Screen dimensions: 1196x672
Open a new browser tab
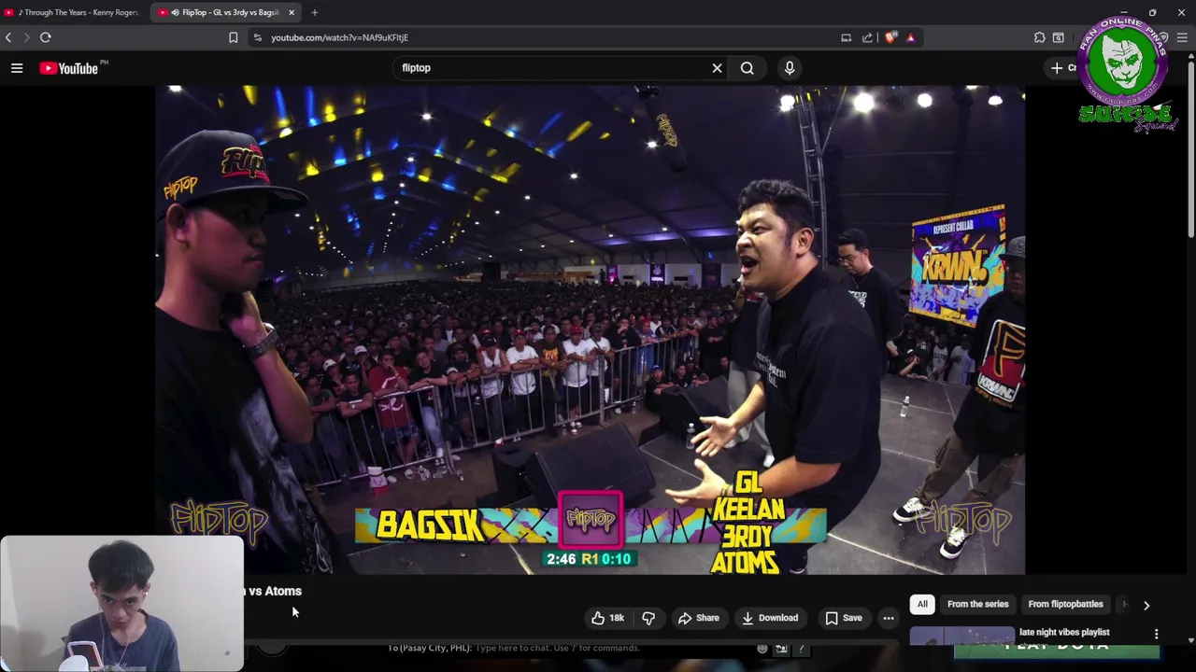(x=315, y=12)
